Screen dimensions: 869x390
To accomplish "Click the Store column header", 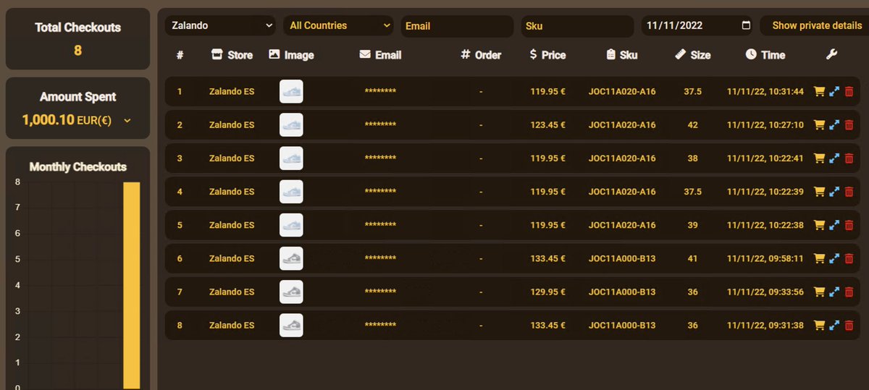I will click(x=232, y=55).
